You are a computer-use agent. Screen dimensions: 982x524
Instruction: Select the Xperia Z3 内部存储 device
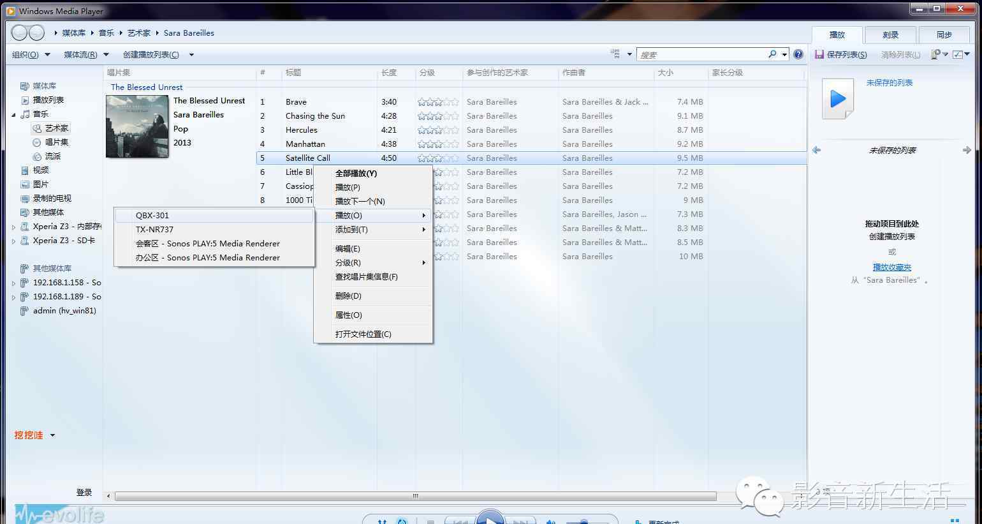click(61, 226)
